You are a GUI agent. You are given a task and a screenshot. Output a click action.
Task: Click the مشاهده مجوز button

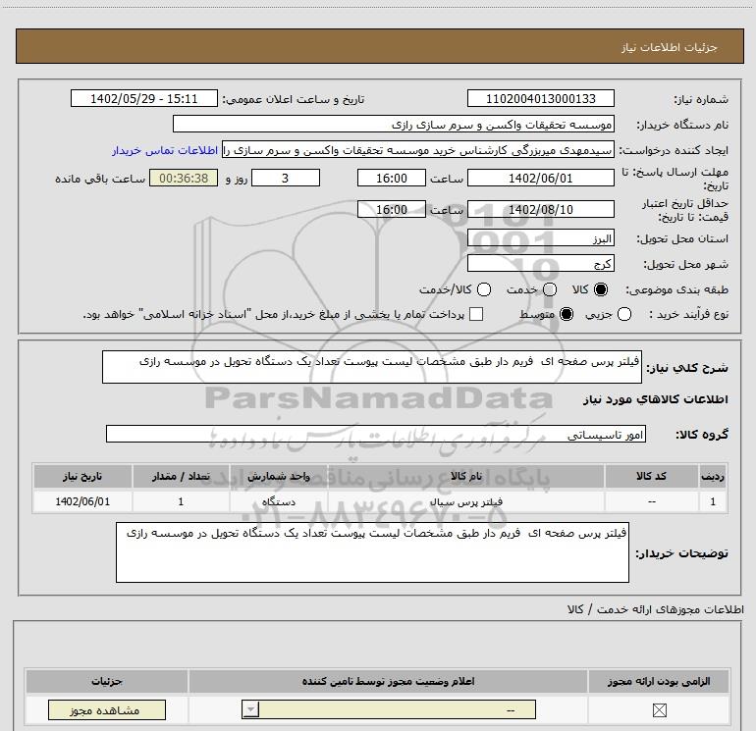[x=107, y=710]
